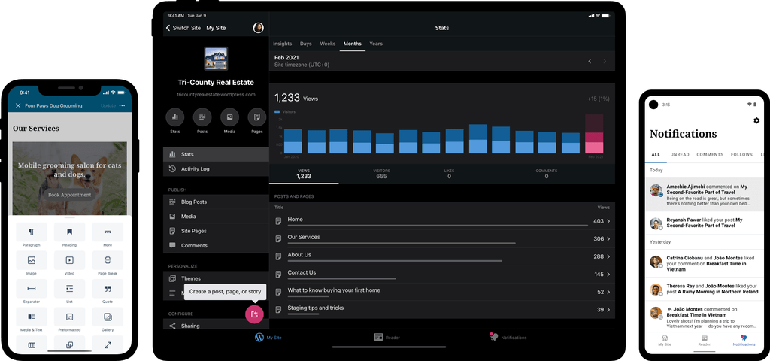Go to next month with right chevron
The image size is (770, 361).
pos(605,62)
